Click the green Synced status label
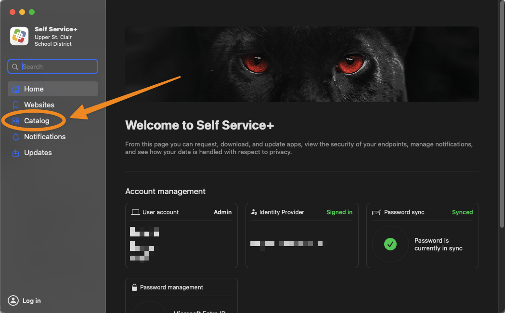Screen dimensions: 505x313 (463, 212)
